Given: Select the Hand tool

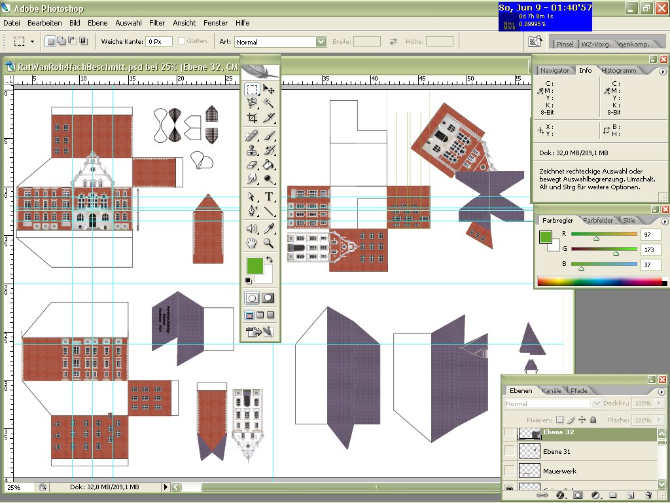Looking at the screenshot, I should tap(252, 244).
